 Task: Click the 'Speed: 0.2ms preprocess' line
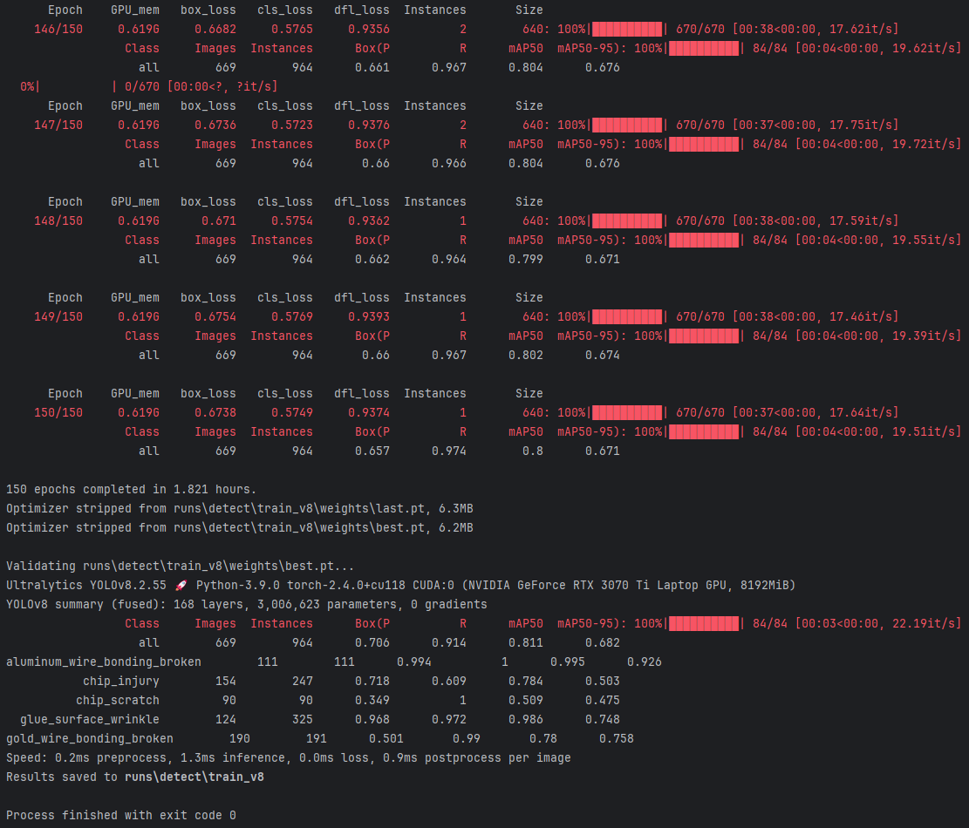tap(288, 758)
